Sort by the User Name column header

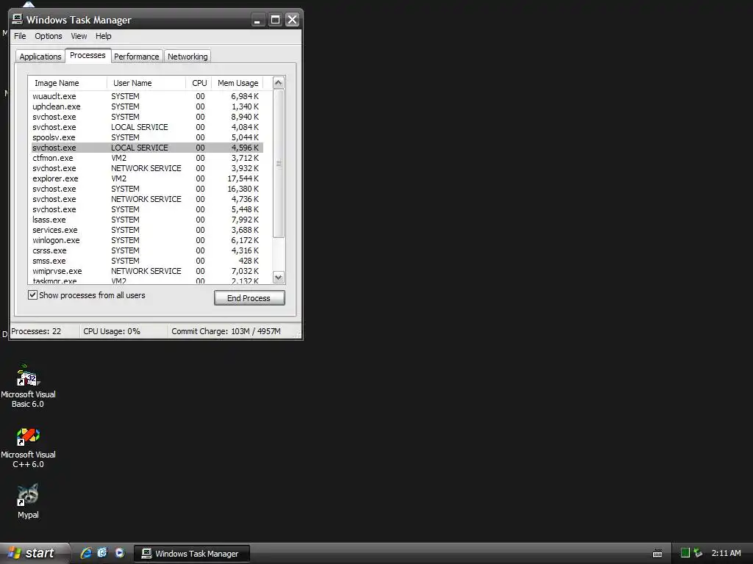click(x=146, y=83)
